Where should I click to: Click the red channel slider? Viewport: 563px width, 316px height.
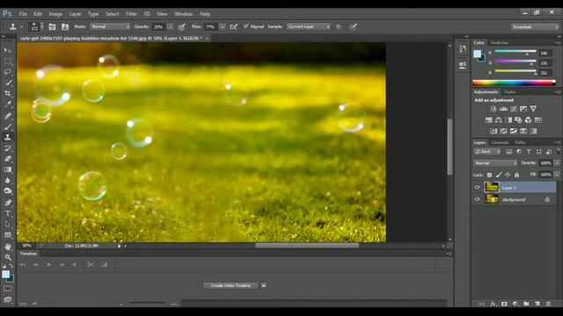point(515,53)
